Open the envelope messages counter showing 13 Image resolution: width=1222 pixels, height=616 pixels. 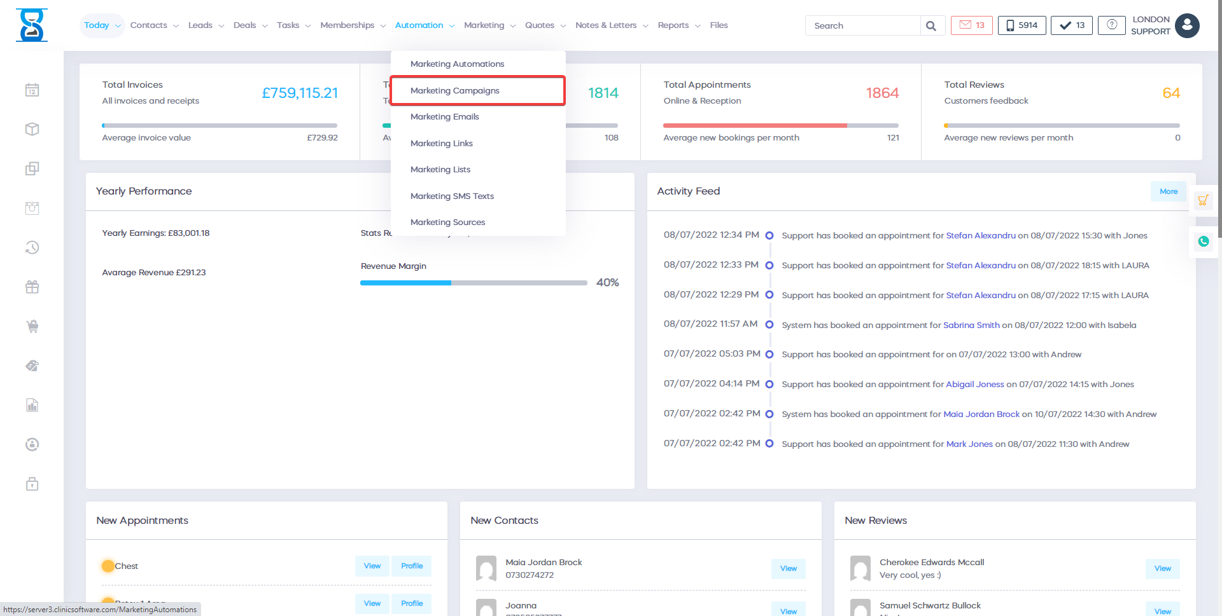pos(971,25)
